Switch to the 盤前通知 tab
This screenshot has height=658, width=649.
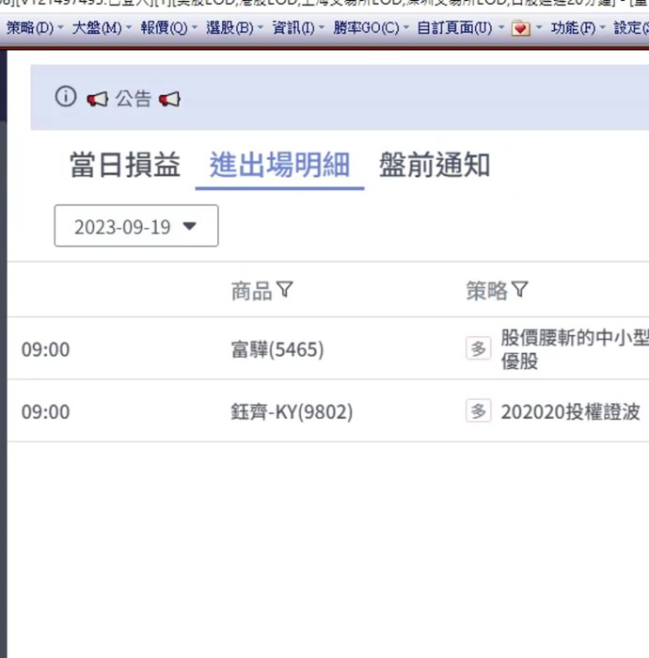(x=434, y=166)
